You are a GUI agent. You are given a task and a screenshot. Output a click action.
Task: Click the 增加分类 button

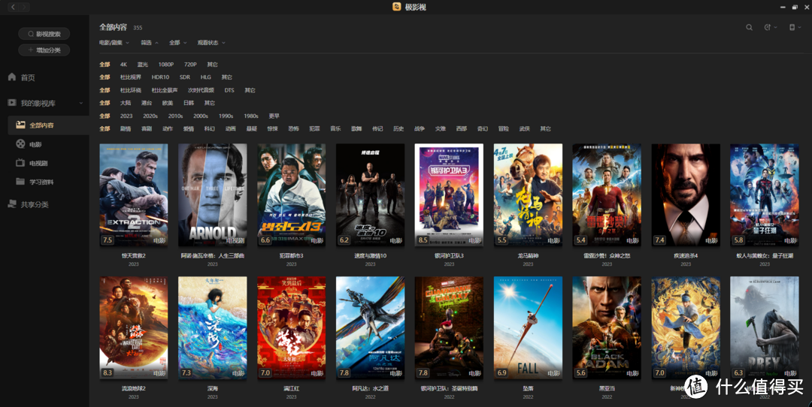tap(44, 50)
